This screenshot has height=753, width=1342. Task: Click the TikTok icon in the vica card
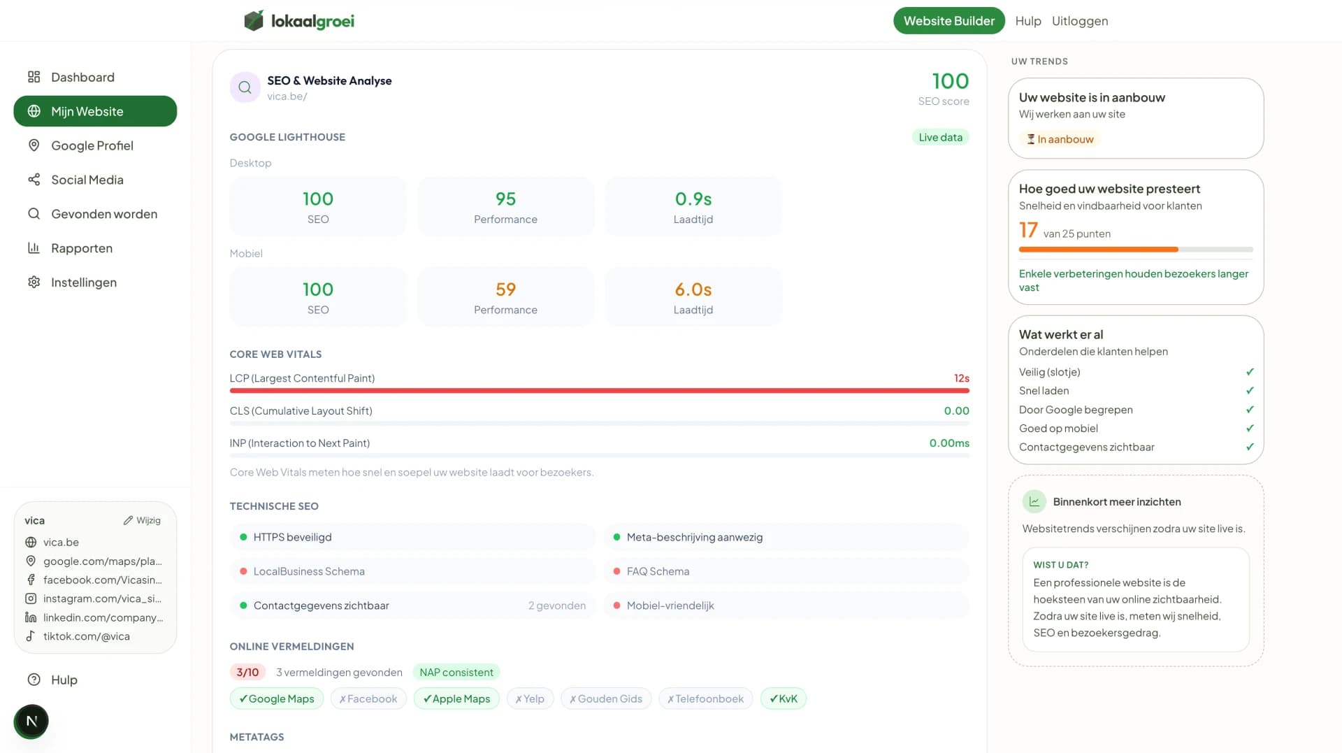[x=31, y=637]
